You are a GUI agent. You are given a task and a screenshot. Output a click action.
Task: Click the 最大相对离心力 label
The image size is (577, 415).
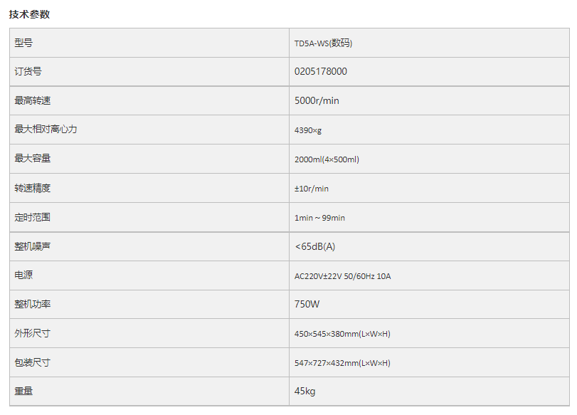pos(46,130)
